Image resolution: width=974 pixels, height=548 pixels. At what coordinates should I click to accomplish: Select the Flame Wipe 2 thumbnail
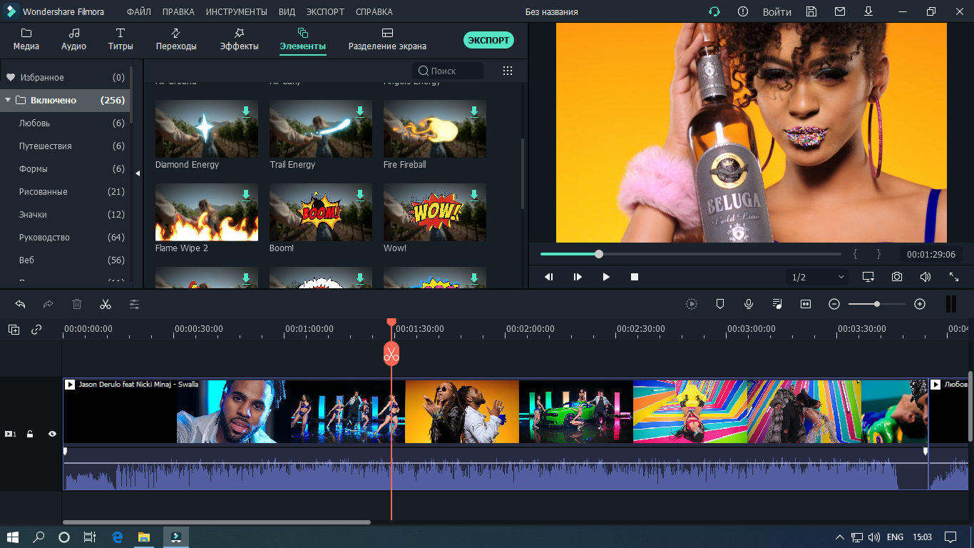pyautogui.click(x=207, y=213)
